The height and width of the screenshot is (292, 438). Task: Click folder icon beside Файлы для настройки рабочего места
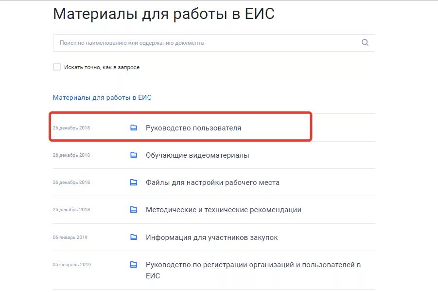click(x=134, y=182)
